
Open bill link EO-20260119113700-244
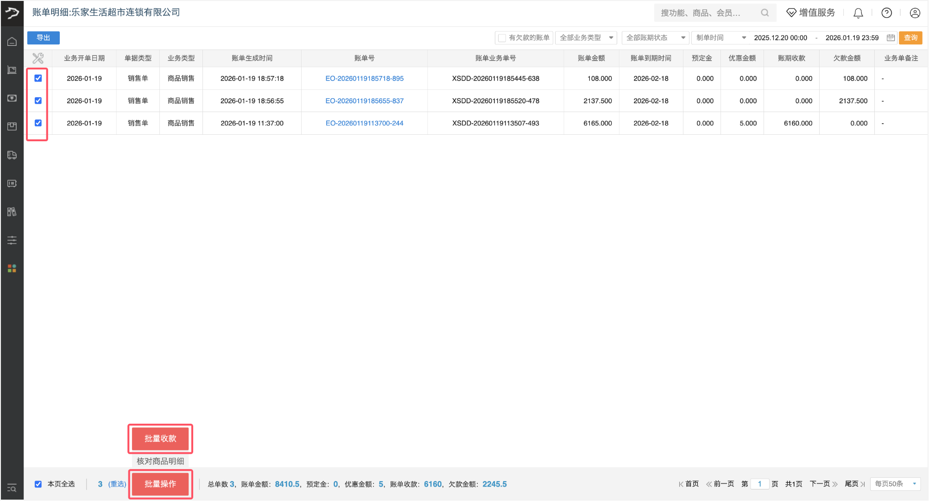[x=364, y=123]
